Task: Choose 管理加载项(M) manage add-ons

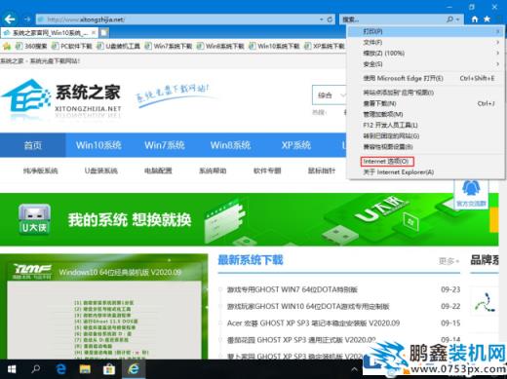Action: [426, 114]
